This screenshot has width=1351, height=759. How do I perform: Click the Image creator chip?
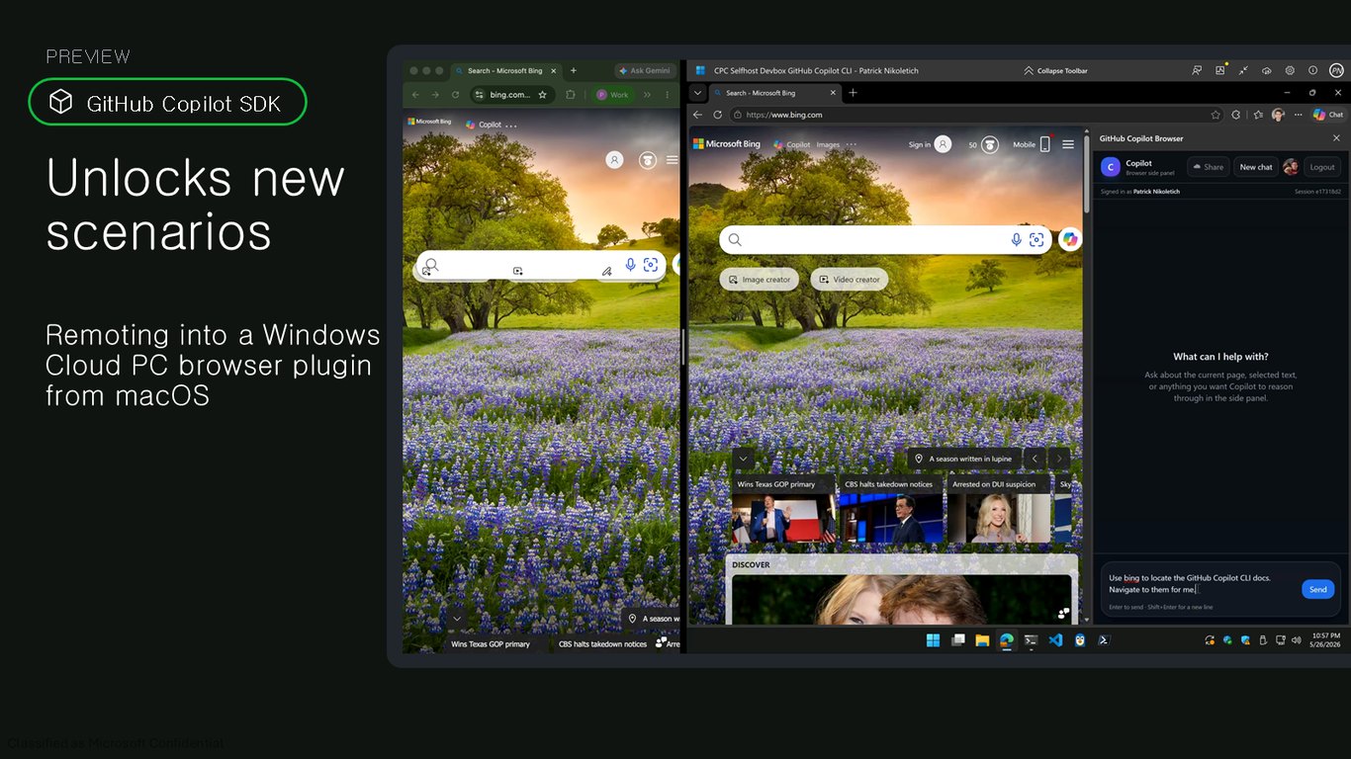pyautogui.click(x=760, y=280)
